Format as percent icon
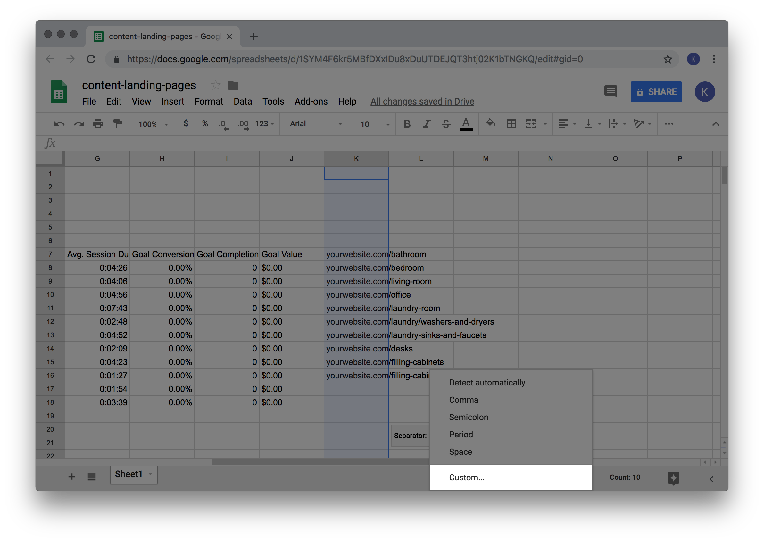 [x=205, y=124]
